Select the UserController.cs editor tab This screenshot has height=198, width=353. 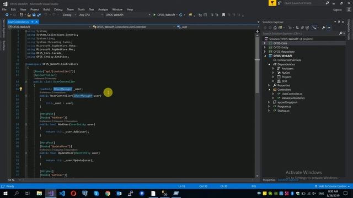click(18, 22)
